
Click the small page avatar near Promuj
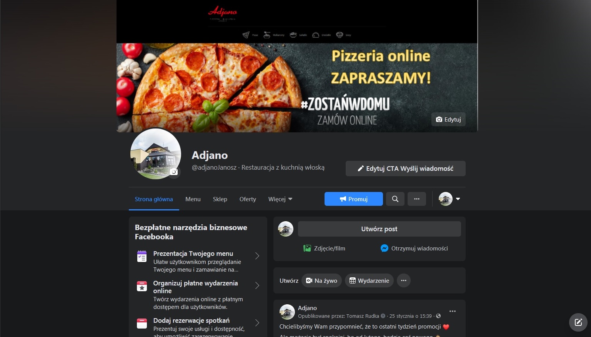[x=446, y=199]
